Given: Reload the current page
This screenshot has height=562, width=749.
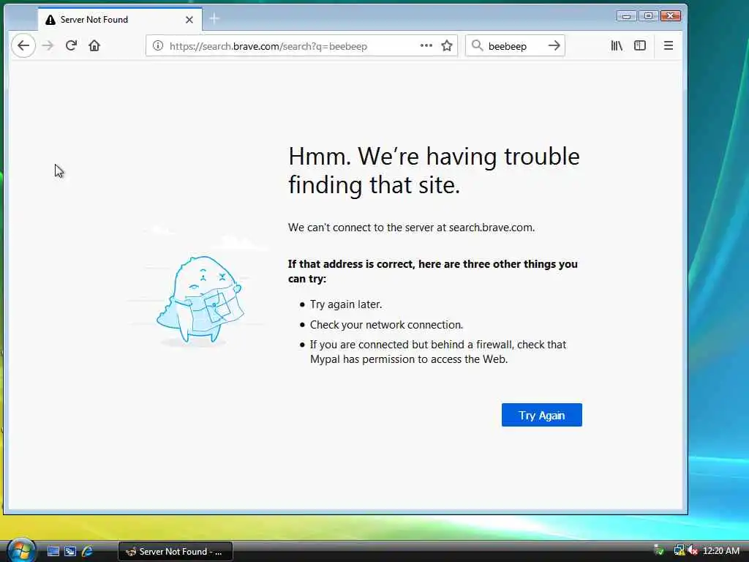Looking at the screenshot, I should tap(71, 46).
